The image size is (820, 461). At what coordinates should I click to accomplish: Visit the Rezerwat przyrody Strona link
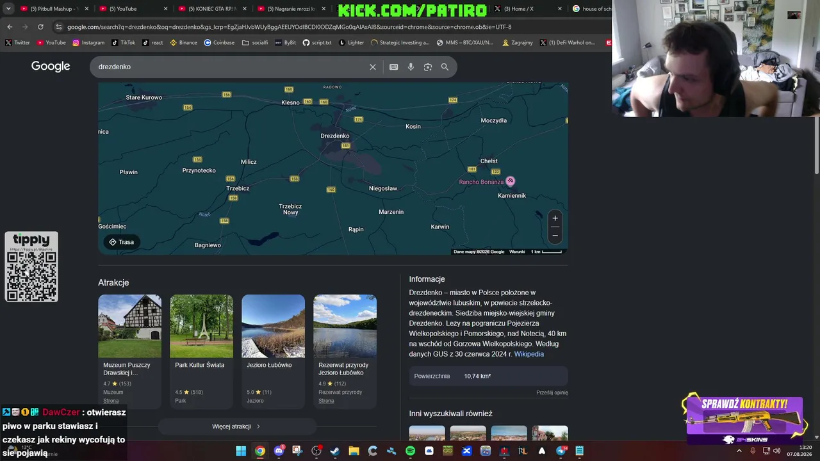click(326, 401)
